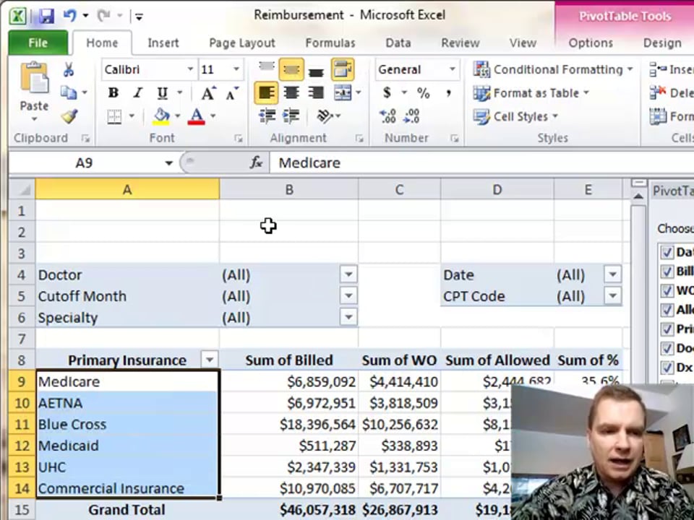The height and width of the screenshot is (520, 694).
Task: Toggle Bold formatting
Action: click(x=113, y=93)
